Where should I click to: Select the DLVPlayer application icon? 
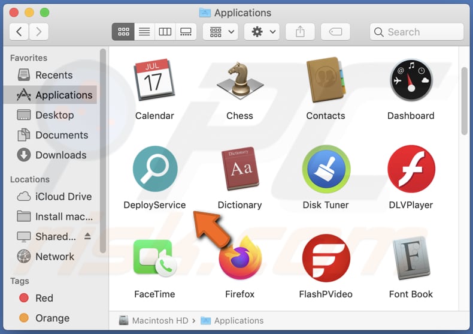tap(411, 170)
